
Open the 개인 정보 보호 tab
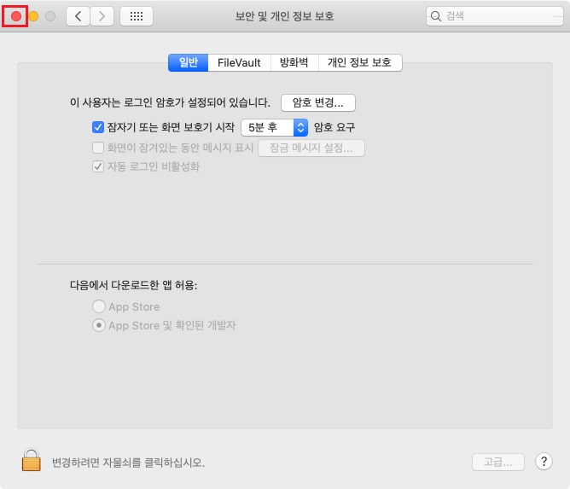[x=360, y=62]
